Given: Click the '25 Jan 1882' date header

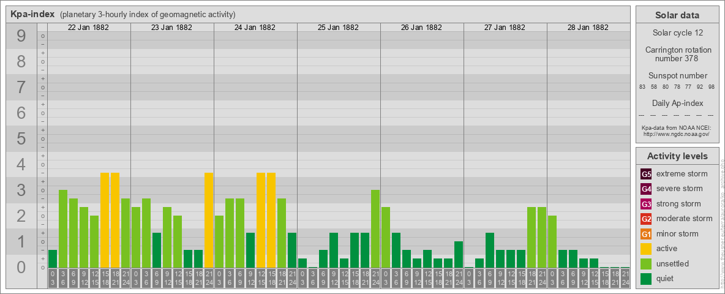Looking at the screenshot, I should tap(338, 28).
